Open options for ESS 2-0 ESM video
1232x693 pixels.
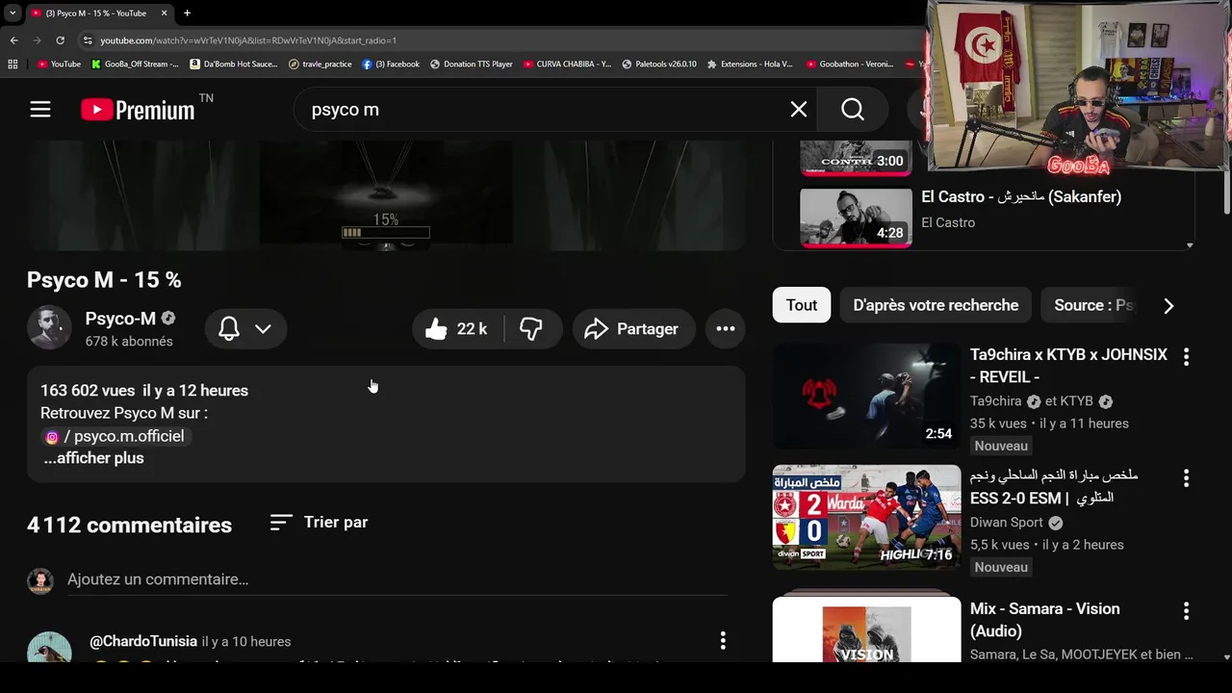click(1186, 477)
